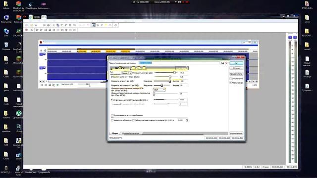Click the timeout spinner arrows beside 1,000
317x178 pixels.
(x=187, y=120)
